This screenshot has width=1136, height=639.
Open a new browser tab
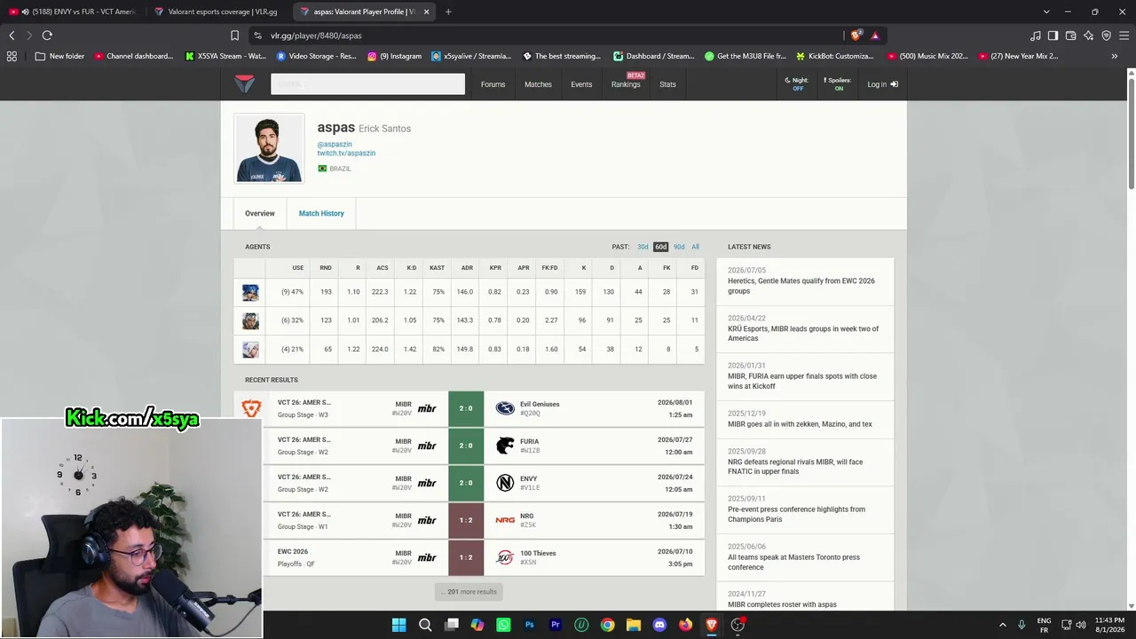pos(448,12)
